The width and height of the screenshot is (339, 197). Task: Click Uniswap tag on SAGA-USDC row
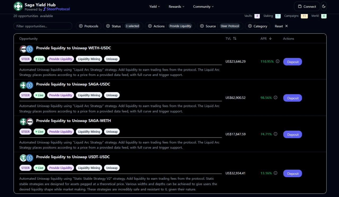click(112, 95)
